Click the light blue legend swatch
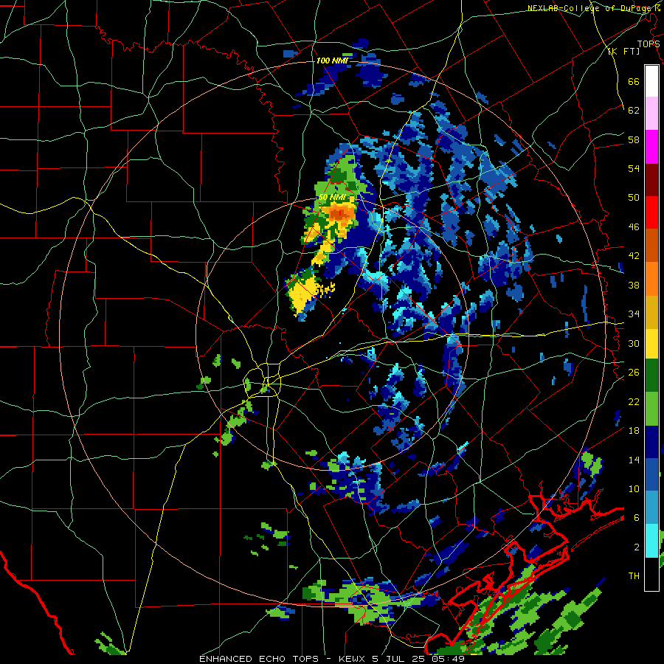Screen dimensions: 664x664 point(651,508)
